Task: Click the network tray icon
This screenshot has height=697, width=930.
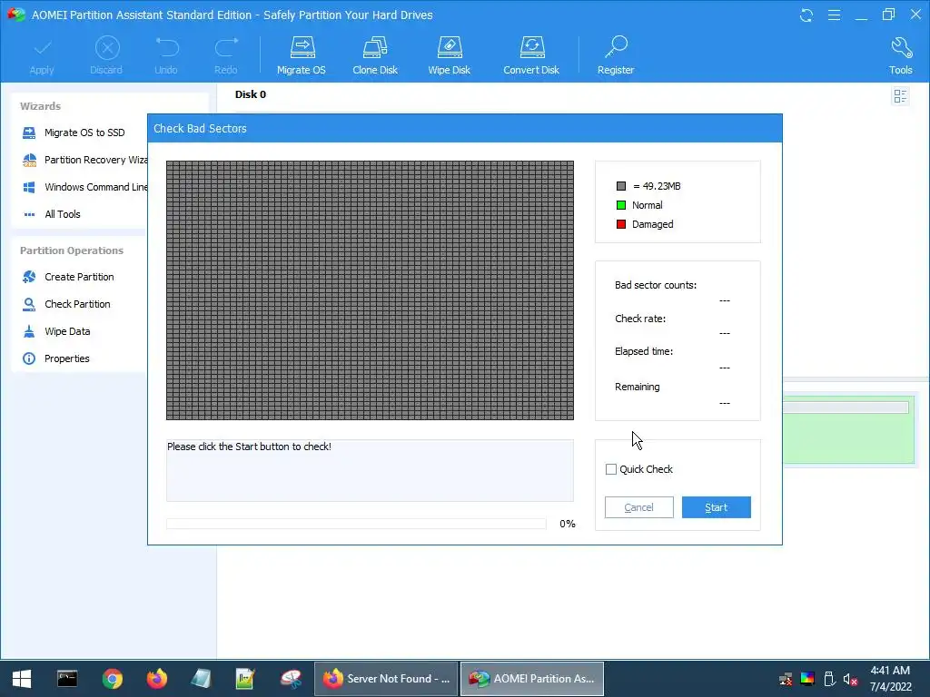Action: [786, 679]
